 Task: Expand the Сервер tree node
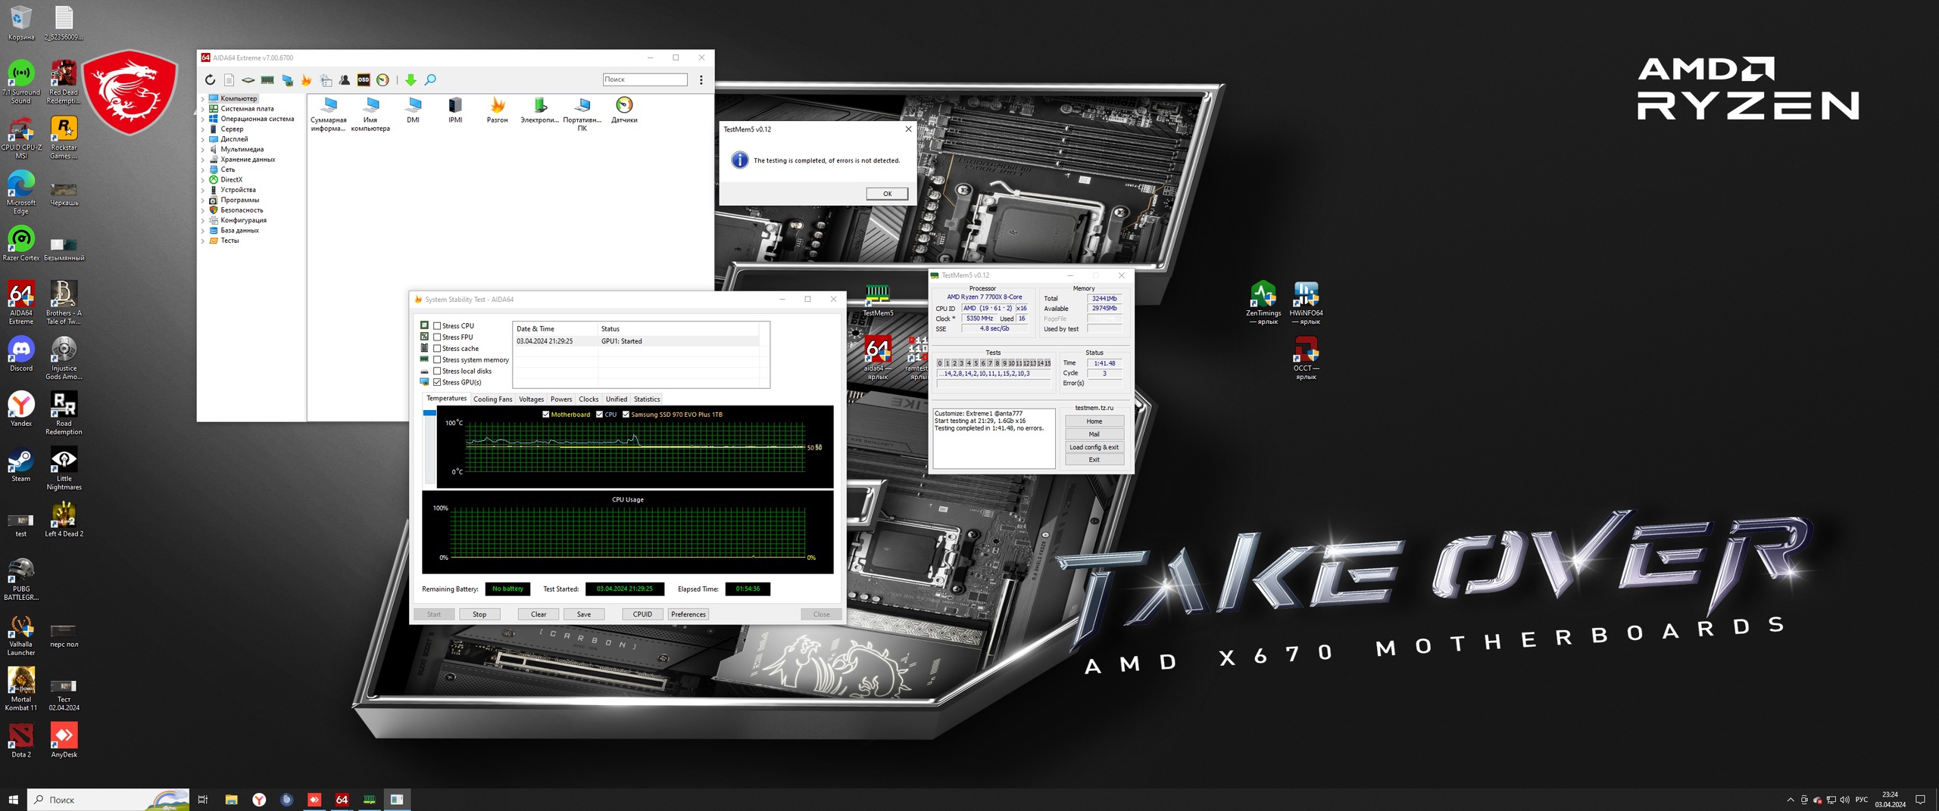pos(203,129)
